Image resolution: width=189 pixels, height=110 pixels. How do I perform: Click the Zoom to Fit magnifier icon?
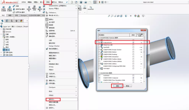point(109,16)
